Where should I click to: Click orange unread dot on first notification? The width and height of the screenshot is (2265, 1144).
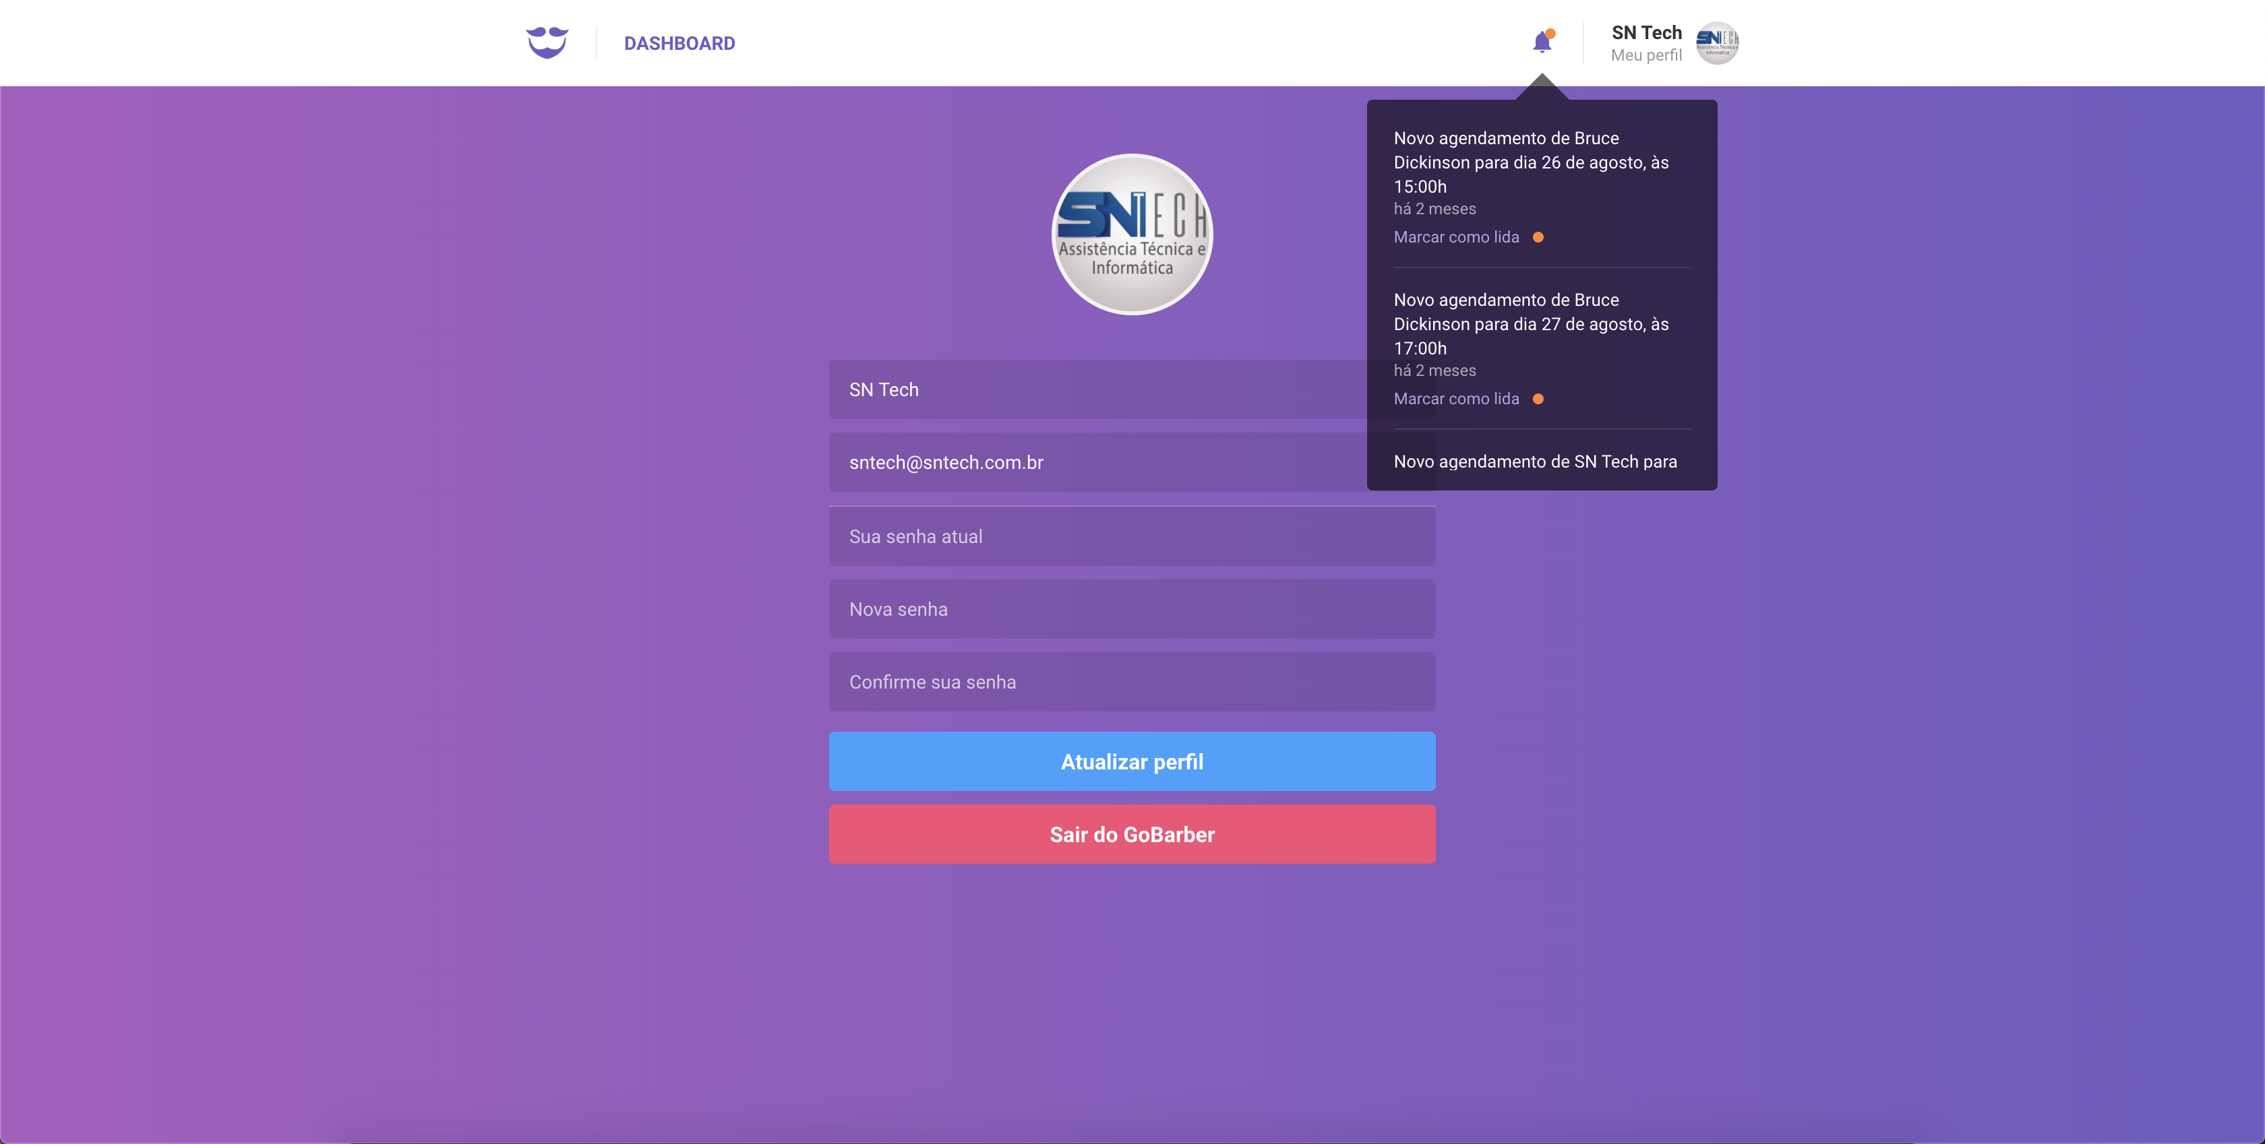pyautogui.click(x=1538, y=237)
